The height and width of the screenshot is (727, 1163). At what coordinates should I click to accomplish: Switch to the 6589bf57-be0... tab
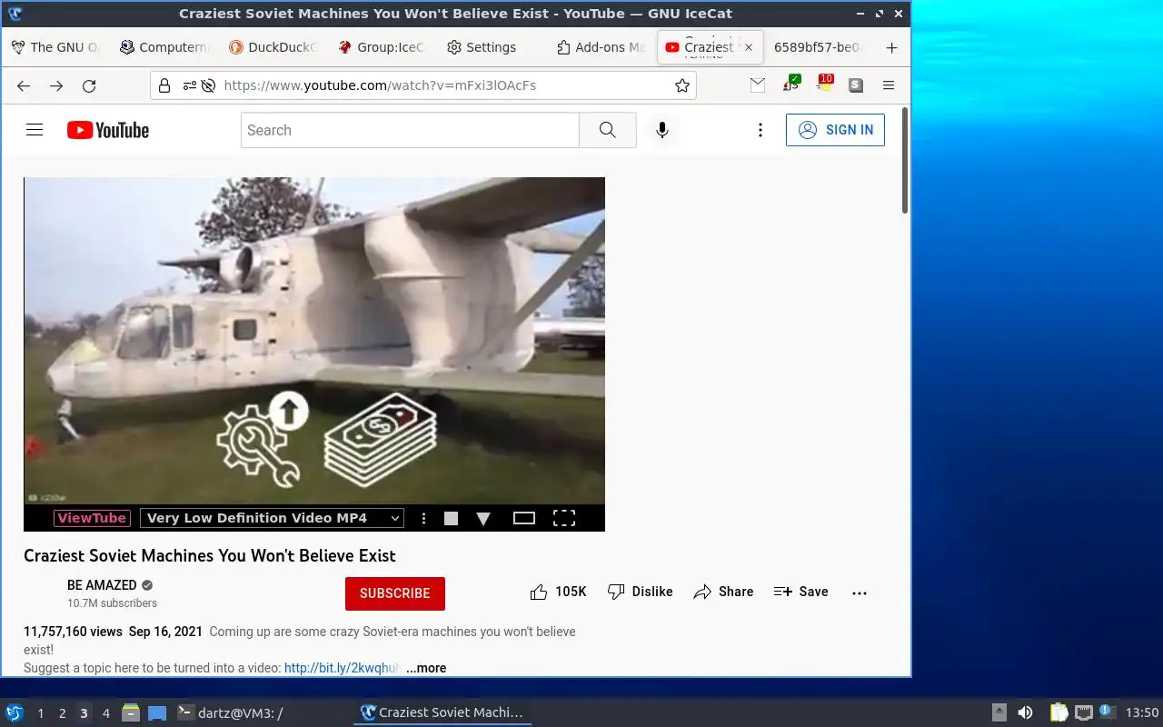point(820,47)
